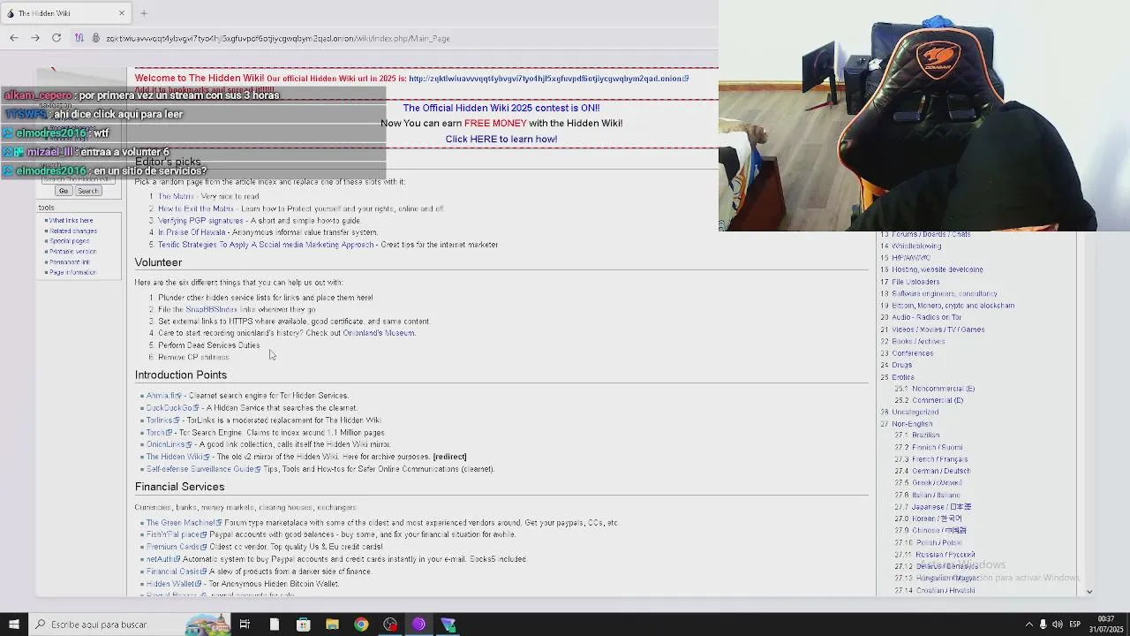Open the Torch search engine link
The height and width of the screenshot is (636, 1130).
coord(159,433)
